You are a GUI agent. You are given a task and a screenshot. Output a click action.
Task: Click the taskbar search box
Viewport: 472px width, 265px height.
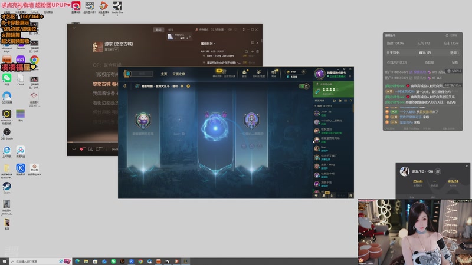pos(41,261)
